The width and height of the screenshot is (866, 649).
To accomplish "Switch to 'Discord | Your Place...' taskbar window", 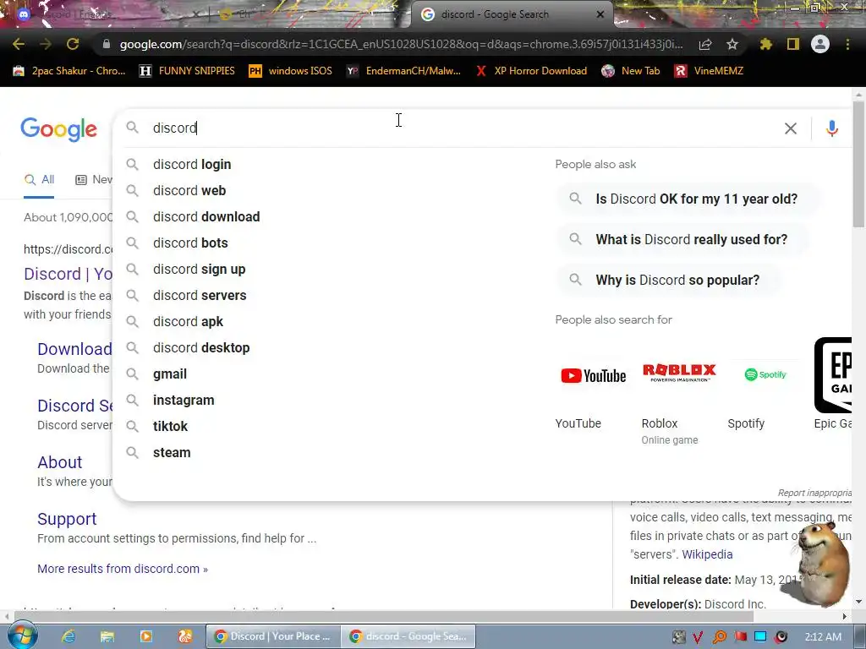I will point(273,636).
